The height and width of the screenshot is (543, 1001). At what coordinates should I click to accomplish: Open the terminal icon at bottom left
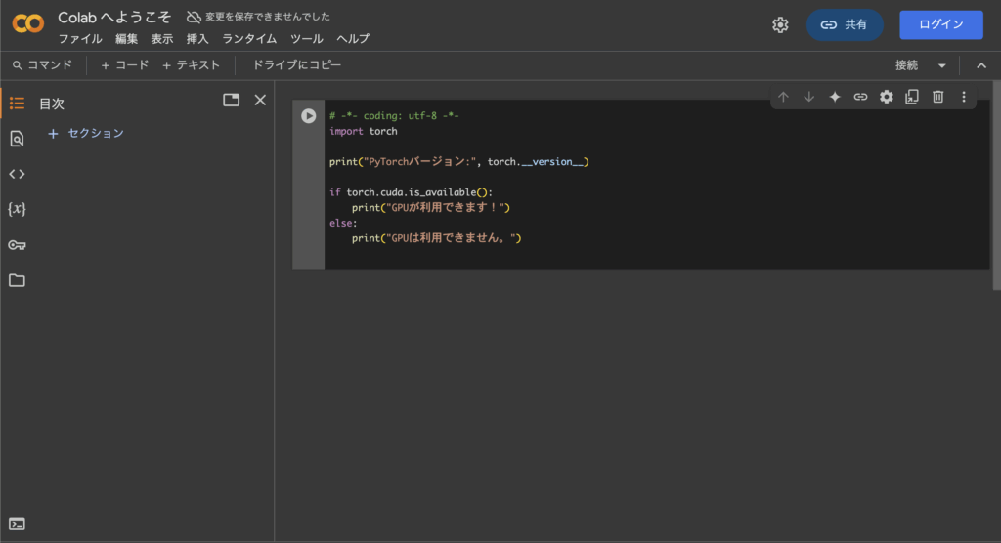(x=17, y=523)
